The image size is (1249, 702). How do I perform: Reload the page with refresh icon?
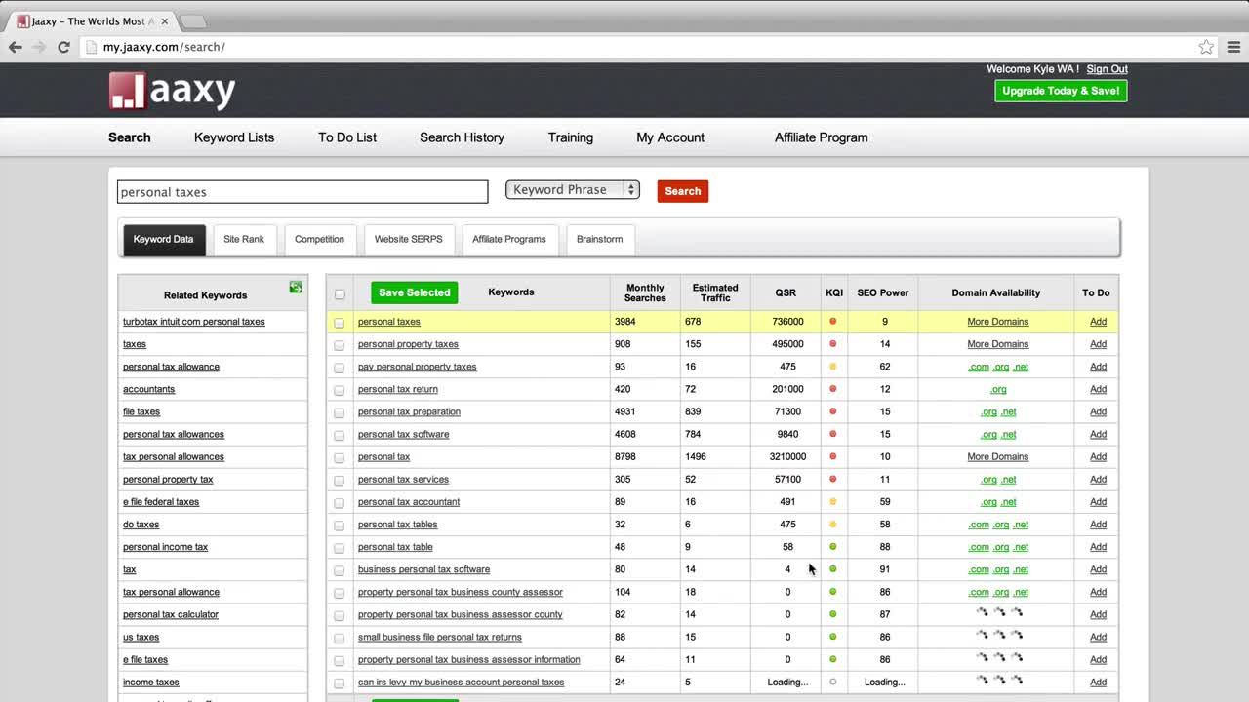coord(63,47)
